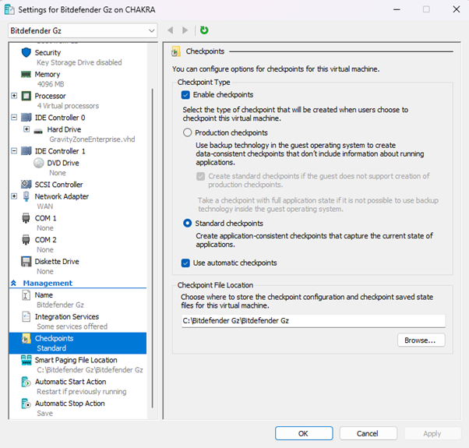This screenshot has width=469, height=448.
Task: Uncheck the Enable checkpoints checkbox
Action: point(185,95)
